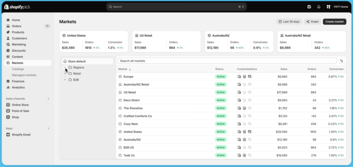Open the Crafted Comforts Co market

coord(231,116)
